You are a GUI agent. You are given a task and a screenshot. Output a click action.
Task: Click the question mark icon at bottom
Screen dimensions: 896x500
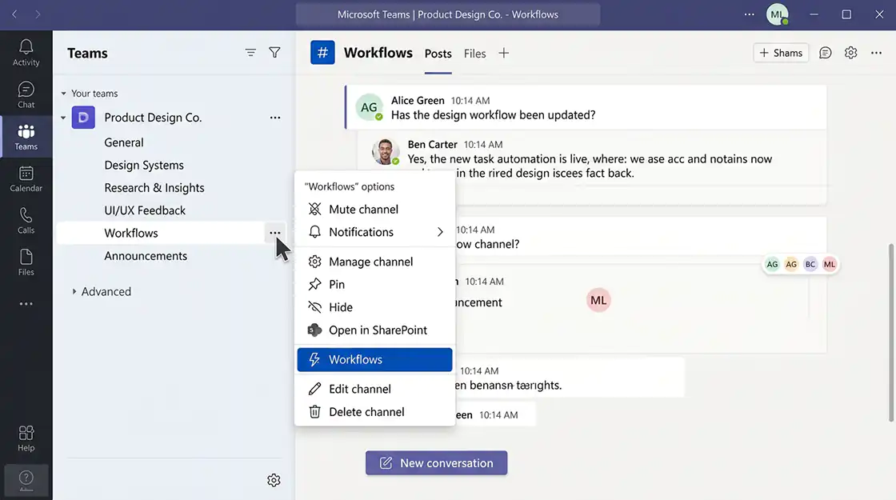click(x=26, y=479)
